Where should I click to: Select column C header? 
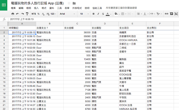77,24
